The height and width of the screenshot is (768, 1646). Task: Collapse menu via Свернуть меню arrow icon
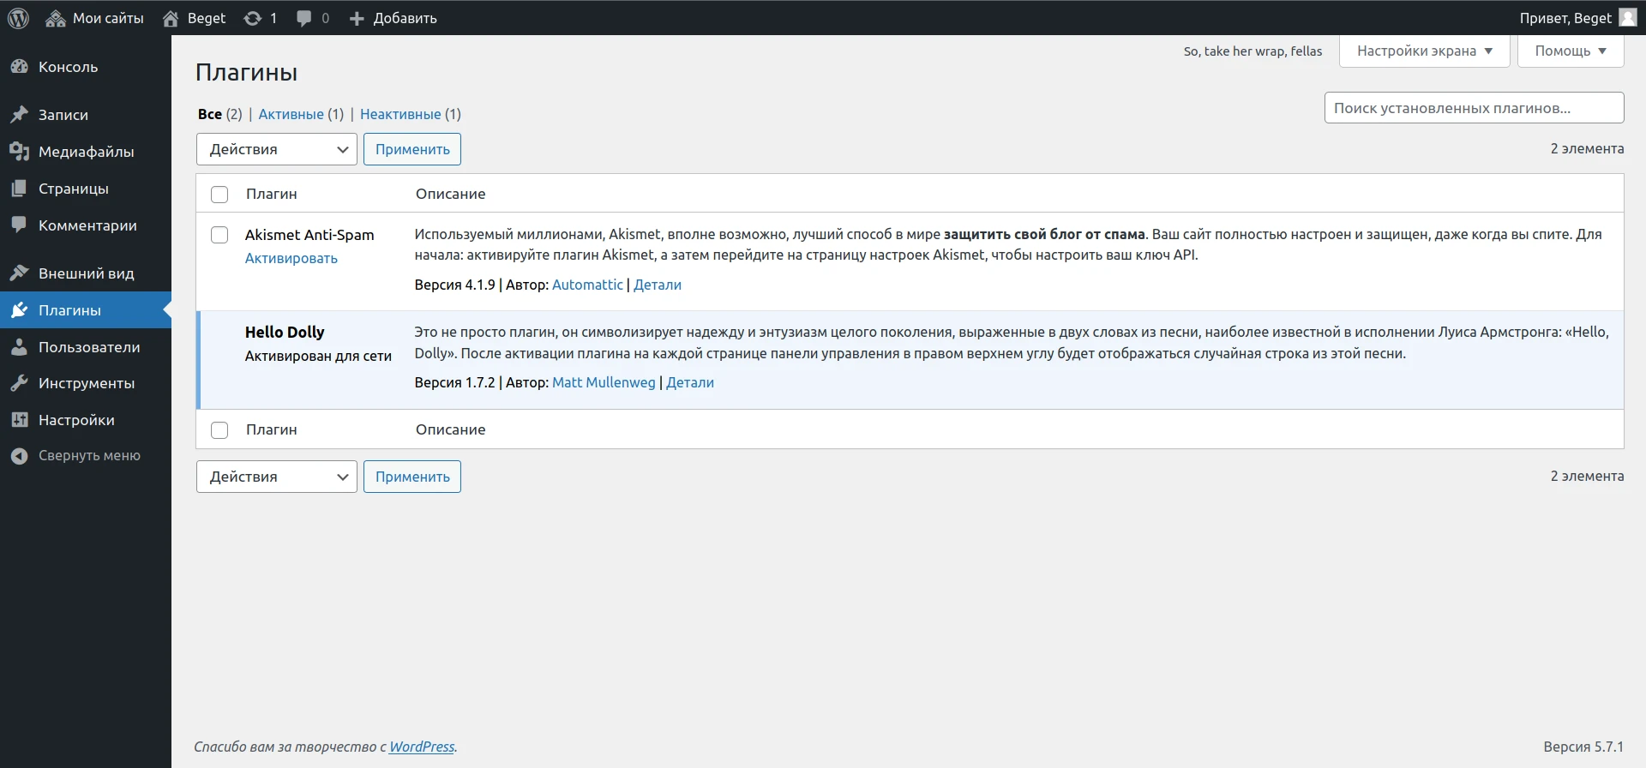(19, 456)
